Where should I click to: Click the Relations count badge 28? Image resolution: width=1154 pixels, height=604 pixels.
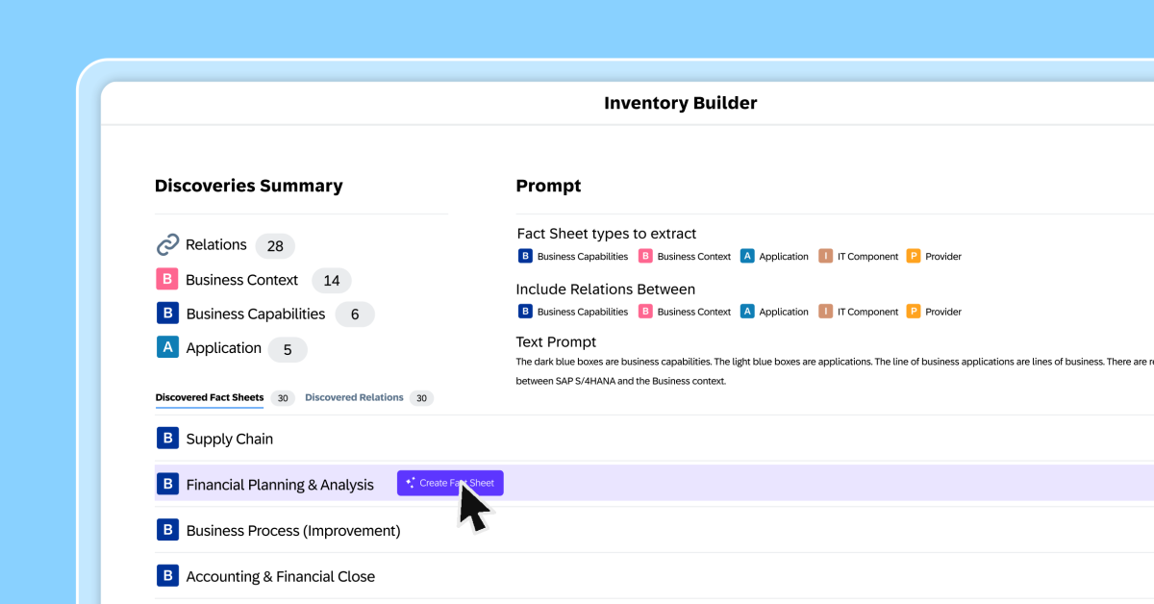pos(275,246)
